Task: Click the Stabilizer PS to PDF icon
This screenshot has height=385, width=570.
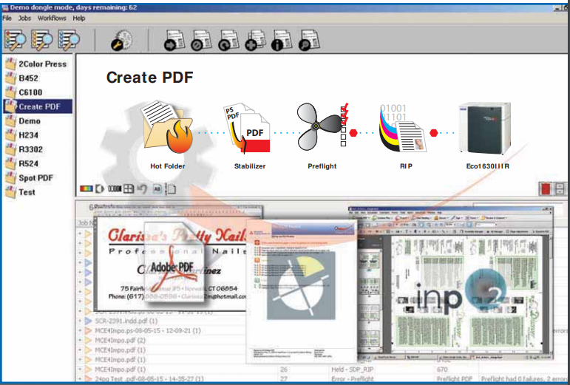Action: pos(247,129)
